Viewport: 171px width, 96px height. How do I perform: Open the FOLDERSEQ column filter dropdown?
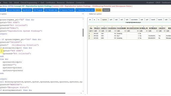click(112, 31)
